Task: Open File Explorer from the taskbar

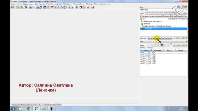Action: [x=21, y=109]
